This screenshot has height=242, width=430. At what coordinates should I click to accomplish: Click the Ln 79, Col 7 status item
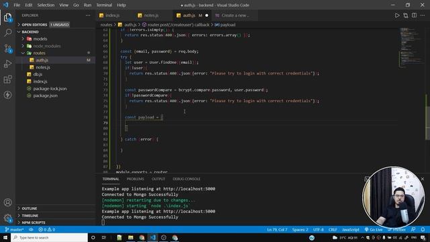click(x=277, y=230)
